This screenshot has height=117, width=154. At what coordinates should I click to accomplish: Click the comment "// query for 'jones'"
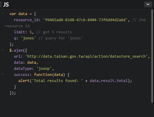click(x=61, y=38)
